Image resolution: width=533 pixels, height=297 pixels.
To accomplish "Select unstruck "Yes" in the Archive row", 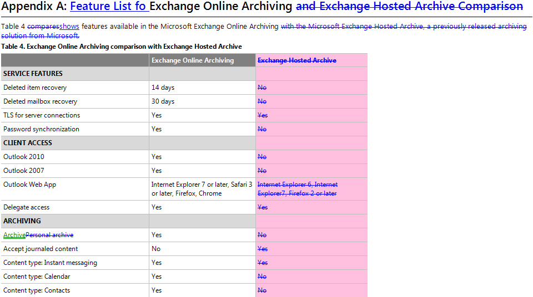I will coord(157,235).
